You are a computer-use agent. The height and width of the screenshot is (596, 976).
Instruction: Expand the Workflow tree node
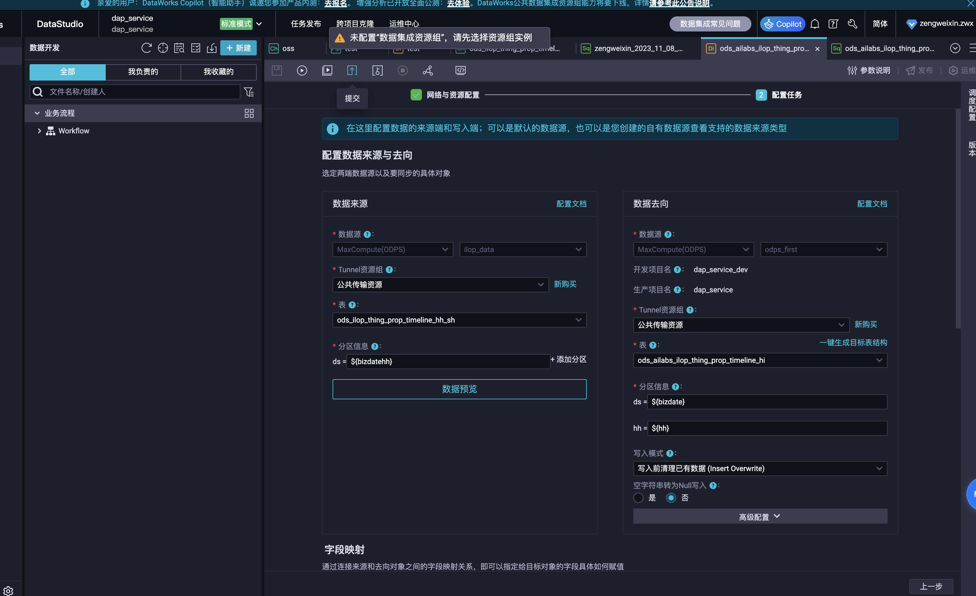(39, 131)
